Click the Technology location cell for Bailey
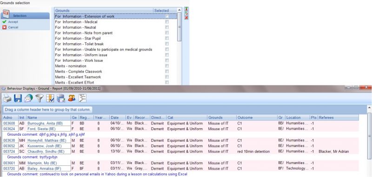The image size is (372, 177). pos(297,169)
